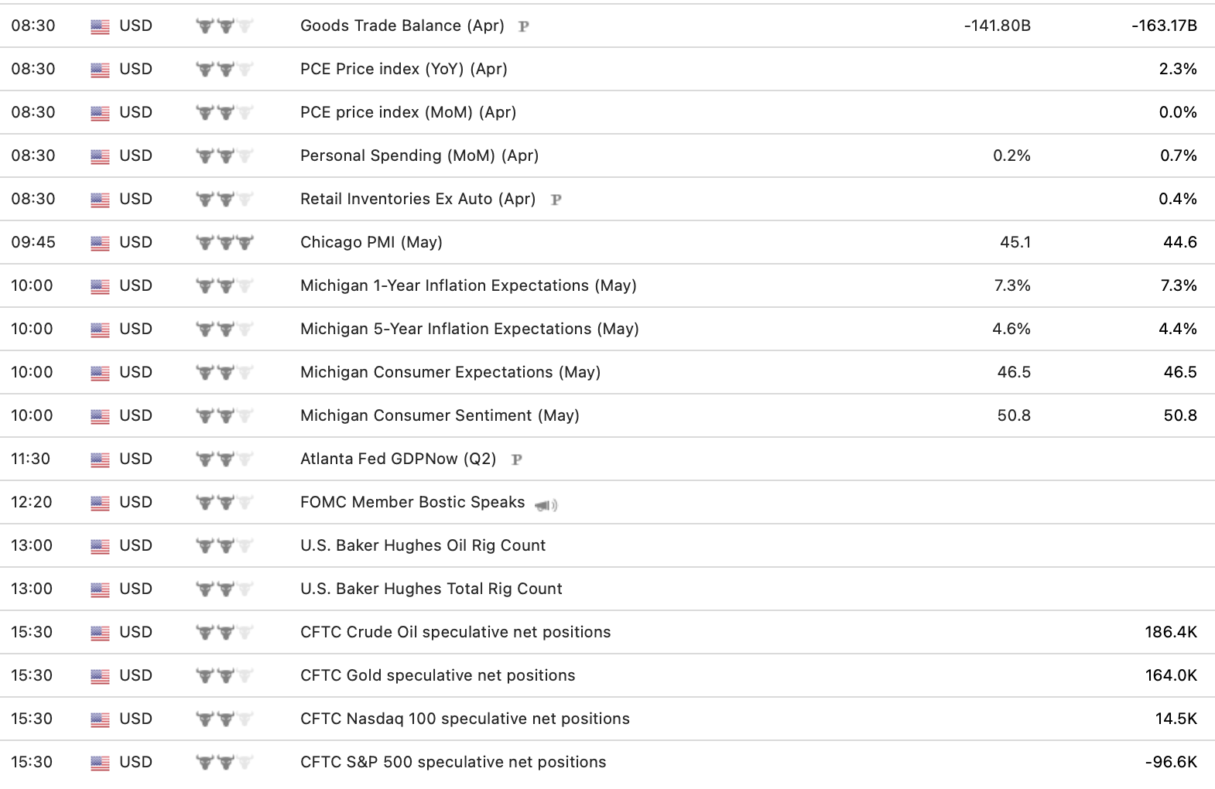Select Michigan 1-Year Inflation Expectations event
The width and height of the screenshot is (1215, 789).
[x=468, y=285]
